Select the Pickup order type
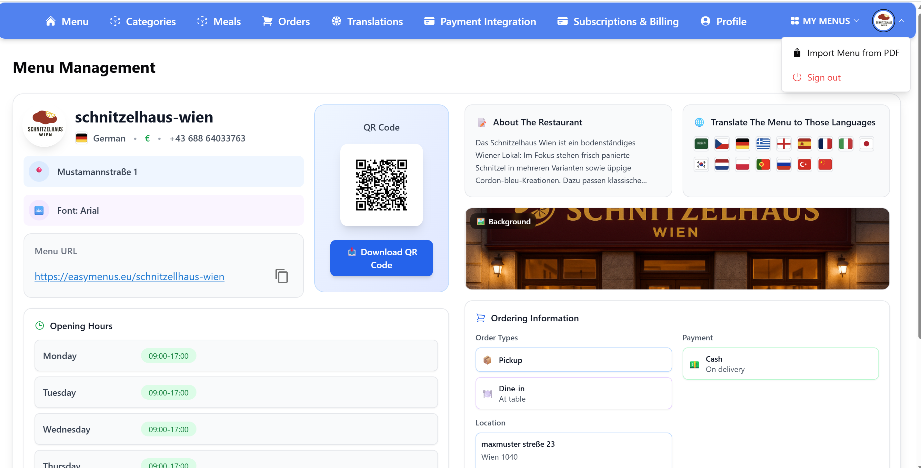921x468 pixels. coord(573,360)
